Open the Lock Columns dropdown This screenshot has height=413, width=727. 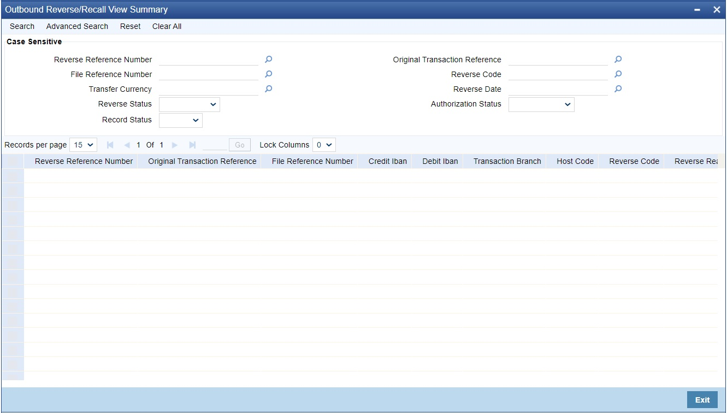point(324,145)
